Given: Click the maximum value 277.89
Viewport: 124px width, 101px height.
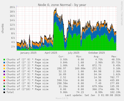Looking at the screenshot, I should 115,83.
